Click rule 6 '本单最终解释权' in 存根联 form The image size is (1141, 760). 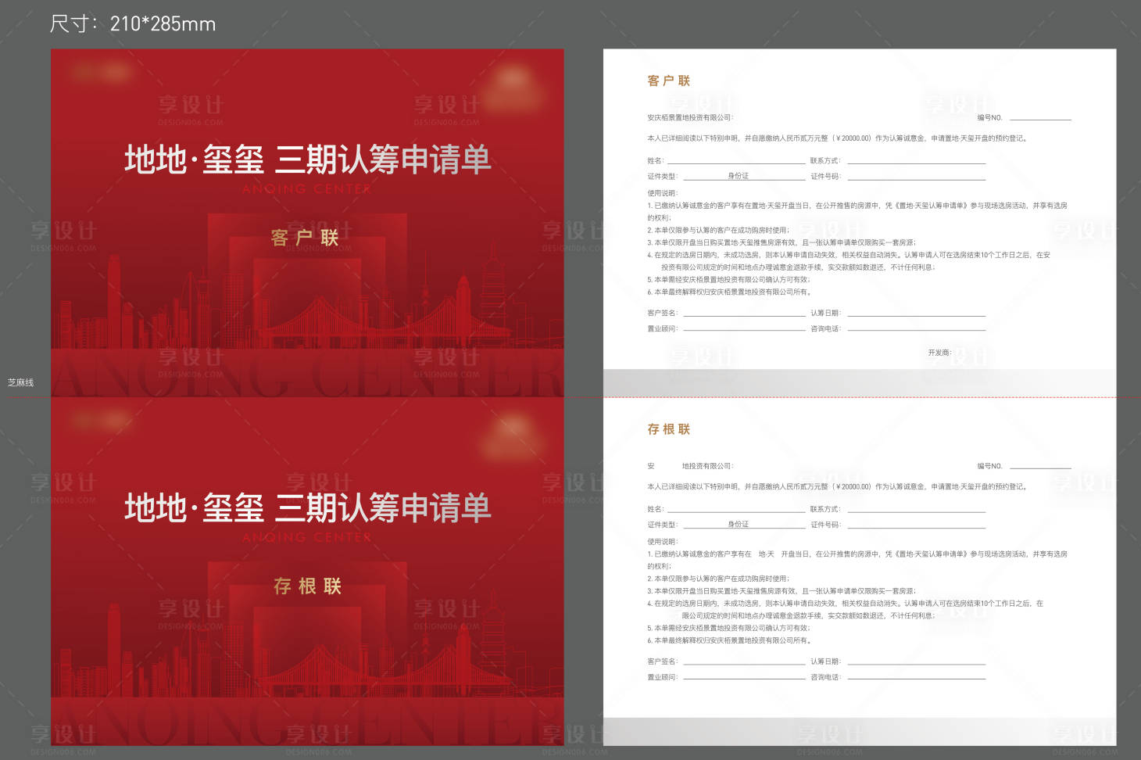pyautogui.click(x=729, y=640)
